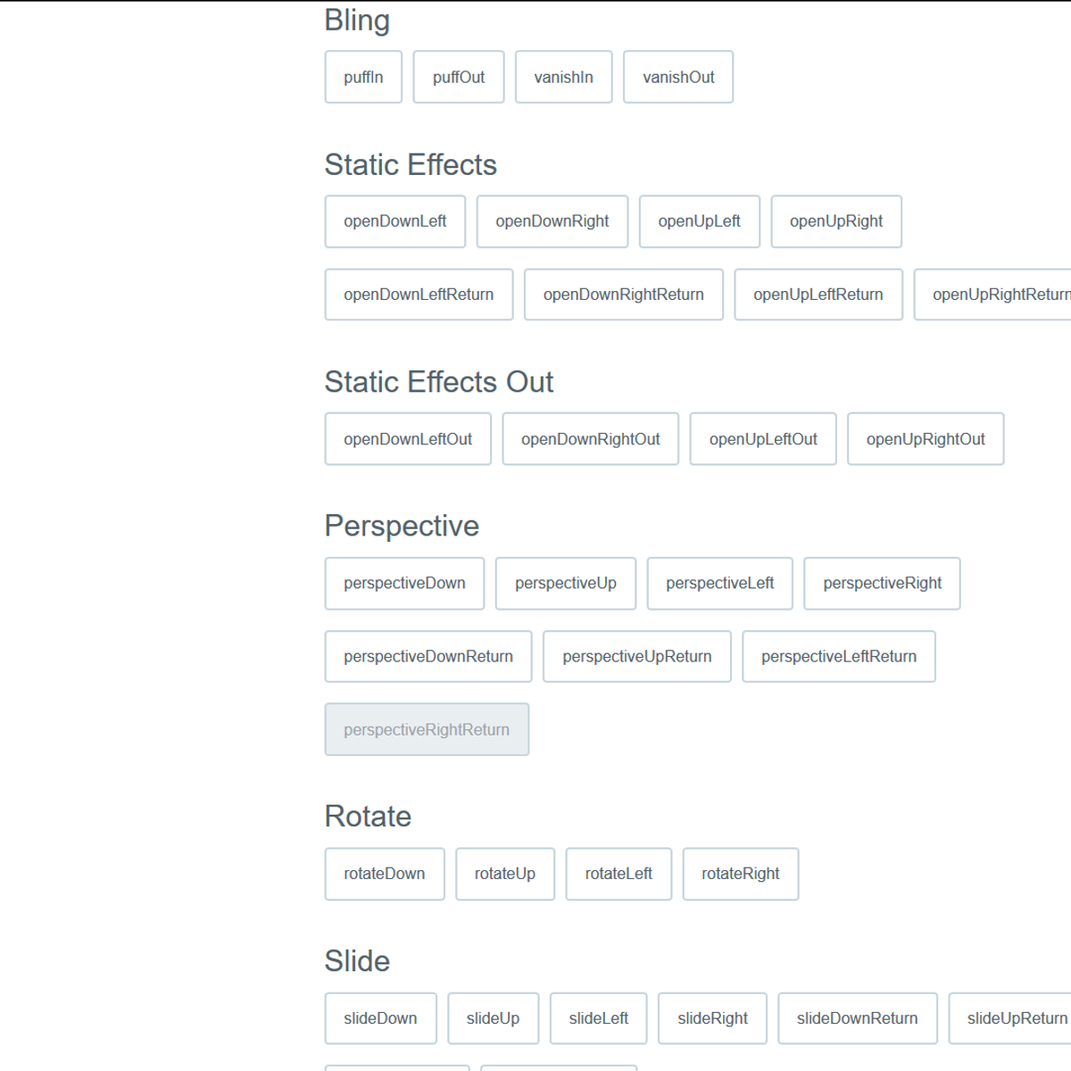Trigger openUpLeftReturn animation
The height and width of the screenshot is (1071, 1071).
point(818,295)
